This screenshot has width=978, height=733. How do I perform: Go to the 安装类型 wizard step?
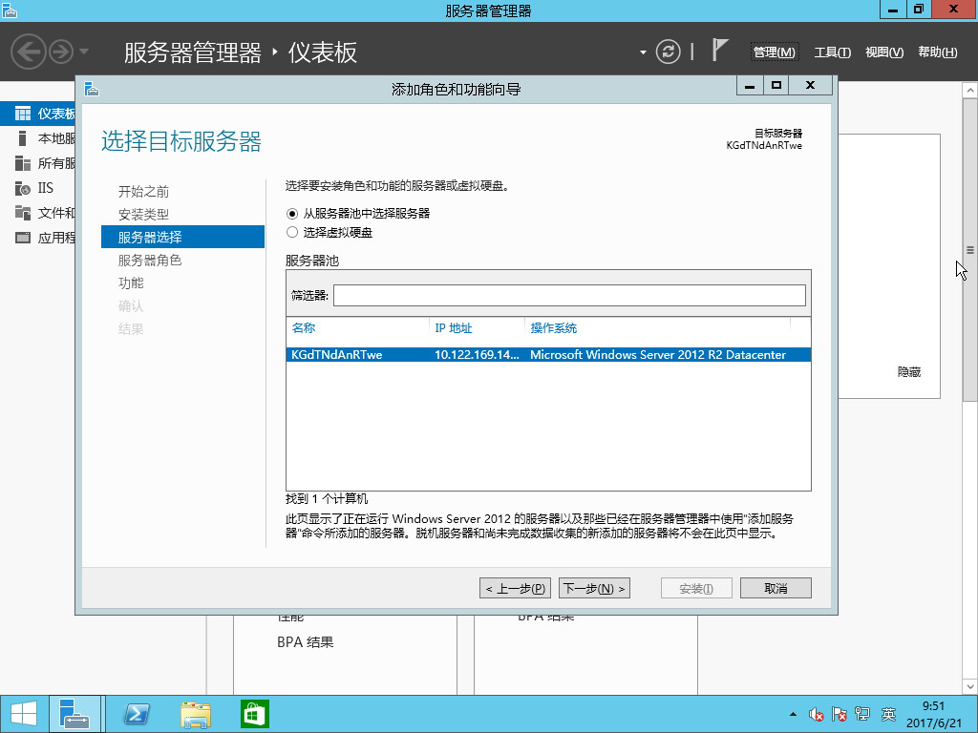point(143,215)
